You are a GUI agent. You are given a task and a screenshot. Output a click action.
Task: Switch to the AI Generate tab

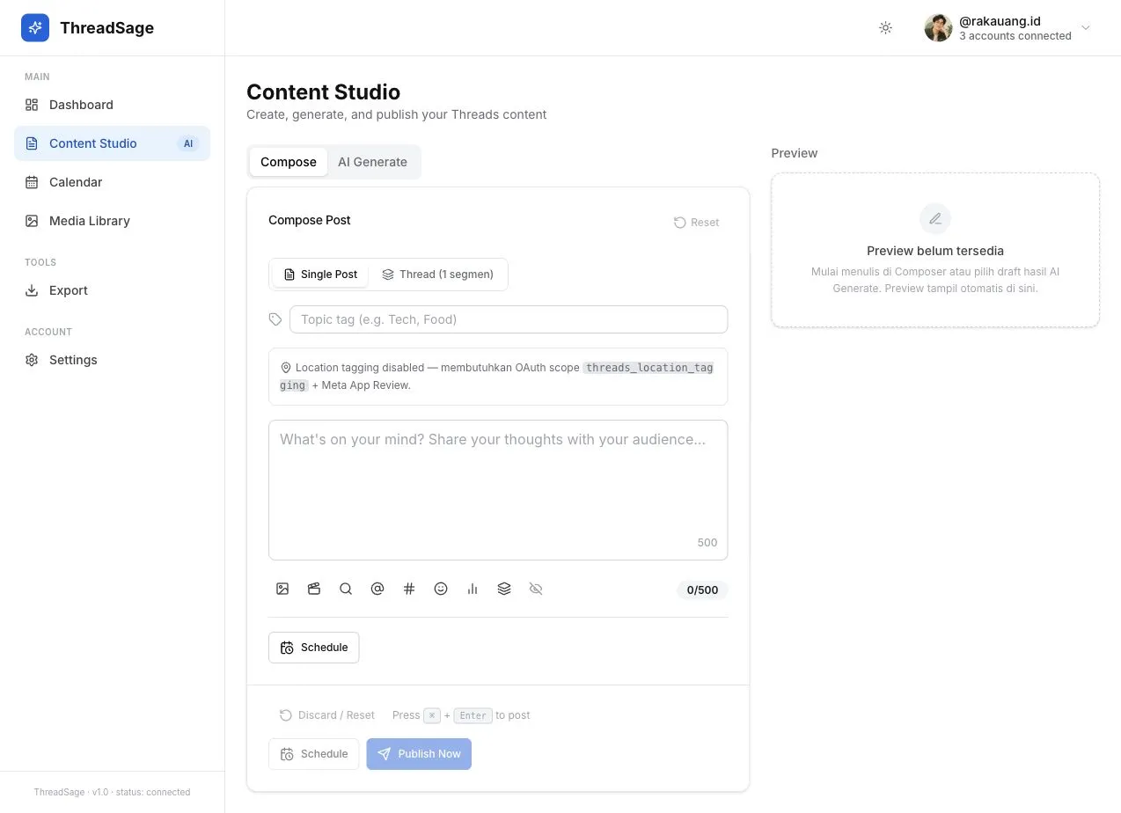tap(372, 162)
